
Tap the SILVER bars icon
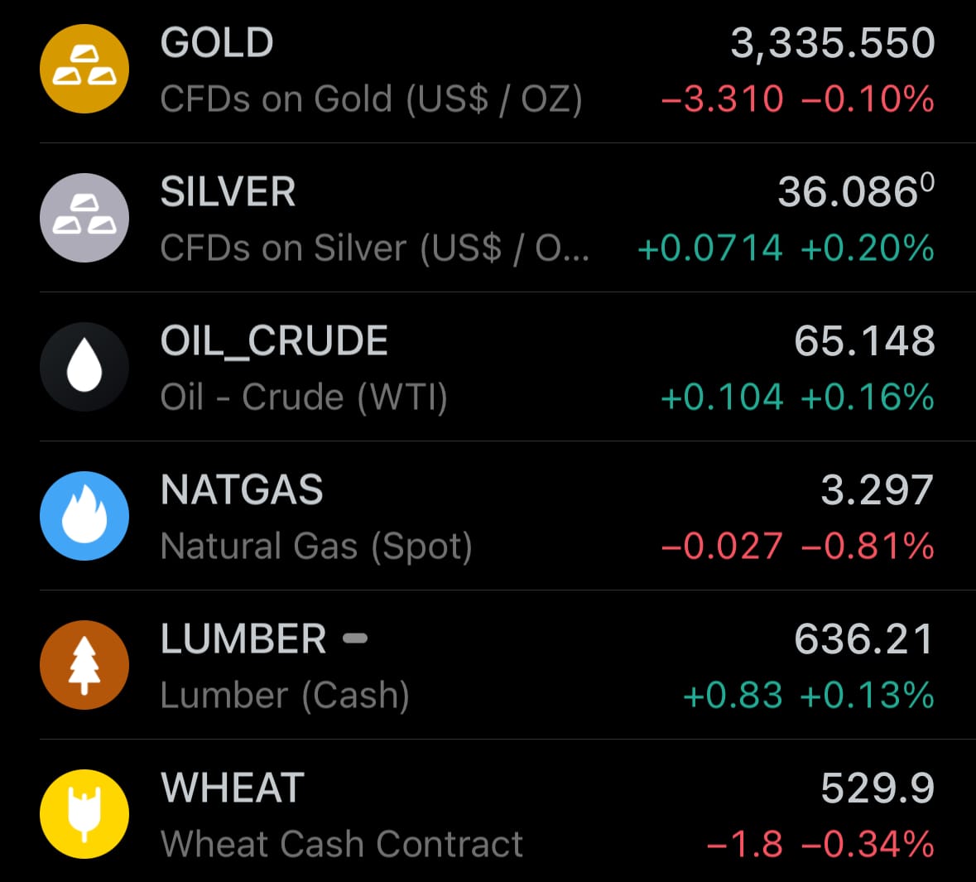[x=84, y=217]
